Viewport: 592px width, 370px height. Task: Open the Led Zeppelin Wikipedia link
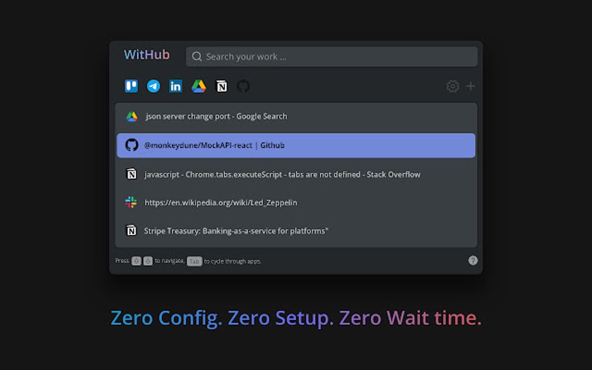[221, 202]
